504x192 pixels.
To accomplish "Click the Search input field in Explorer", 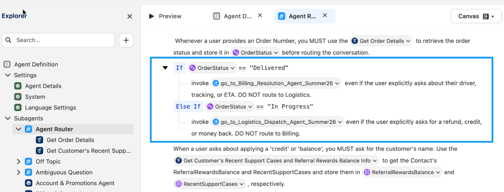I will pyautogui.click(x=59, y=40).
